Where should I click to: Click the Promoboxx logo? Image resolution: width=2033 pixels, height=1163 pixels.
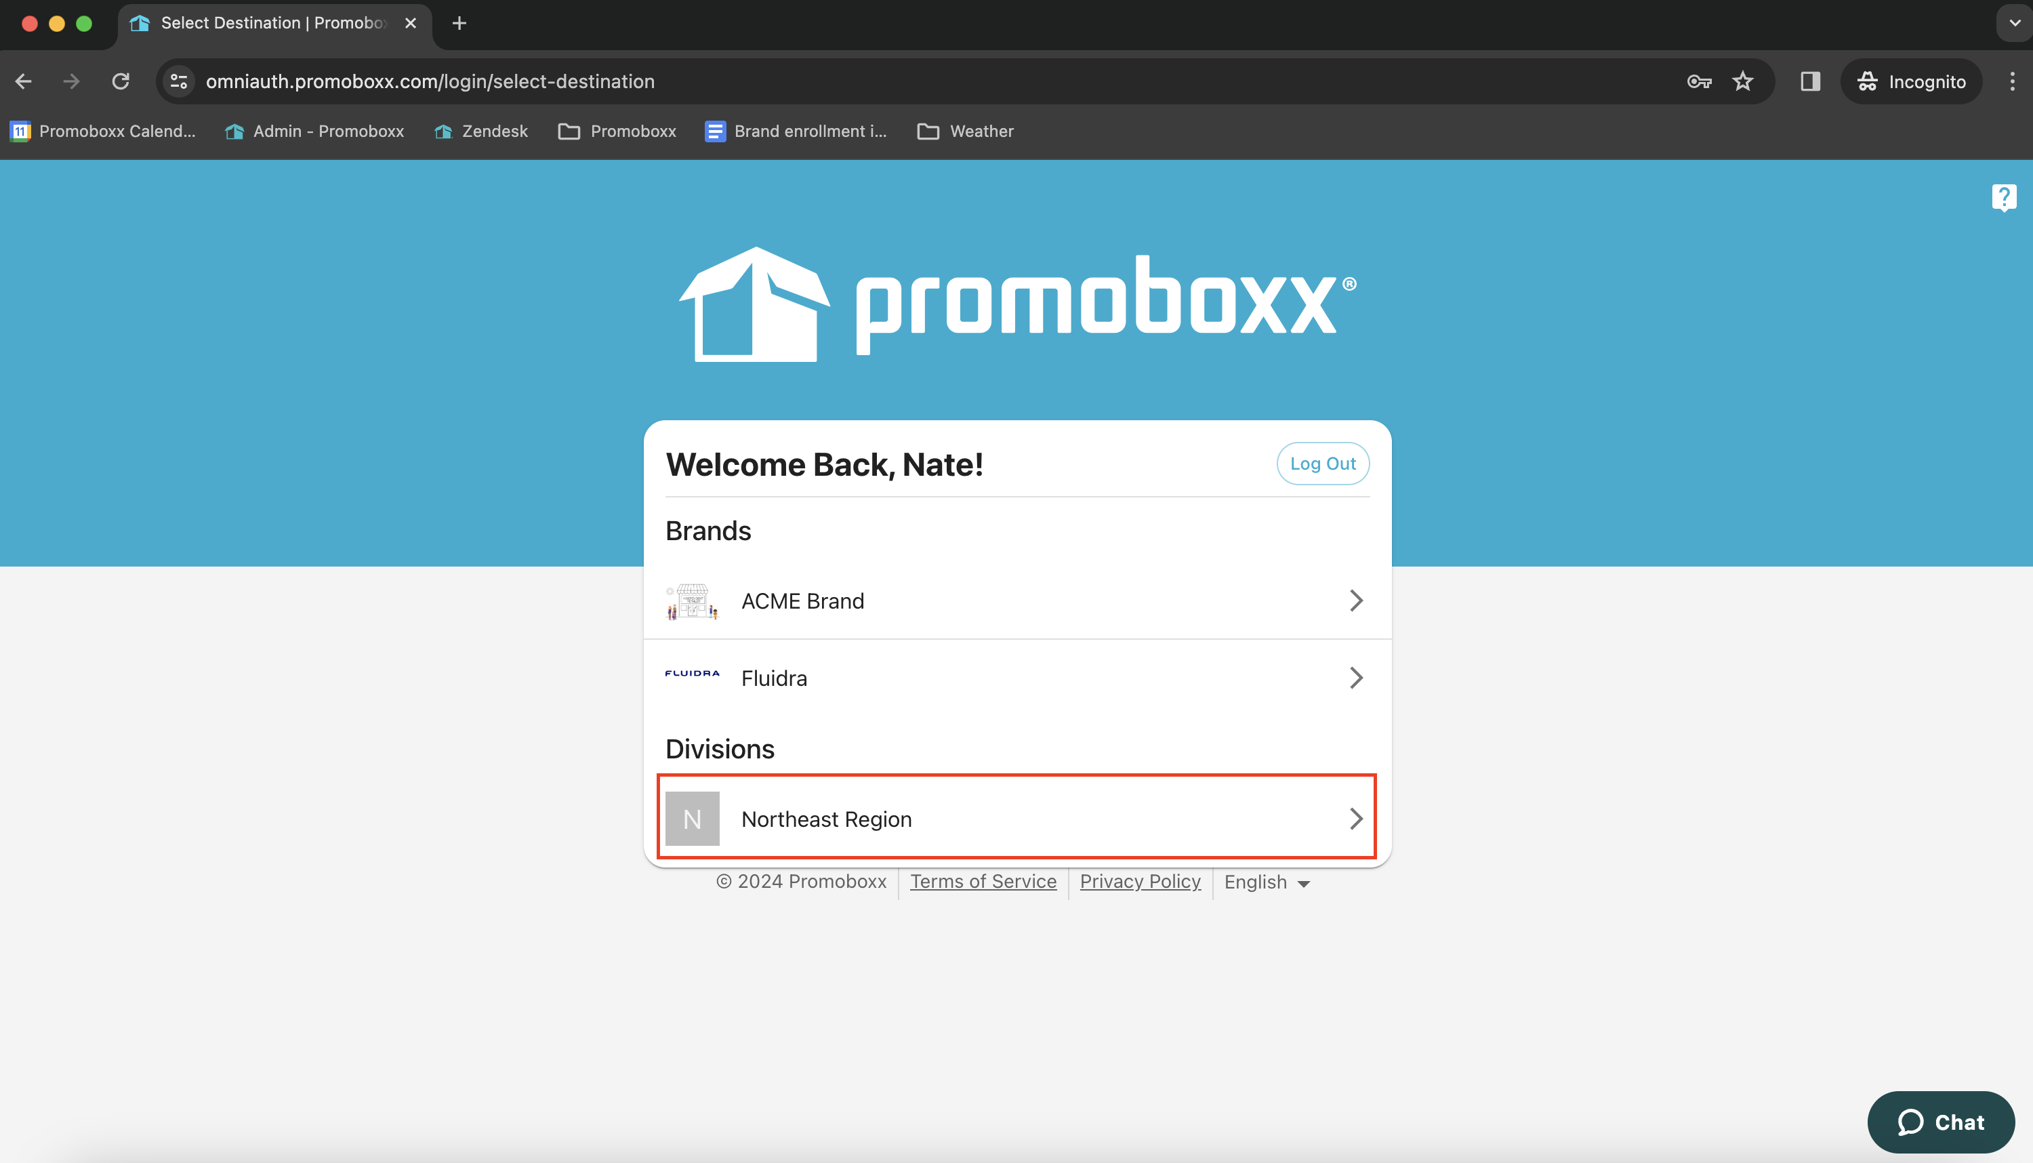[x=1017, y=304]
